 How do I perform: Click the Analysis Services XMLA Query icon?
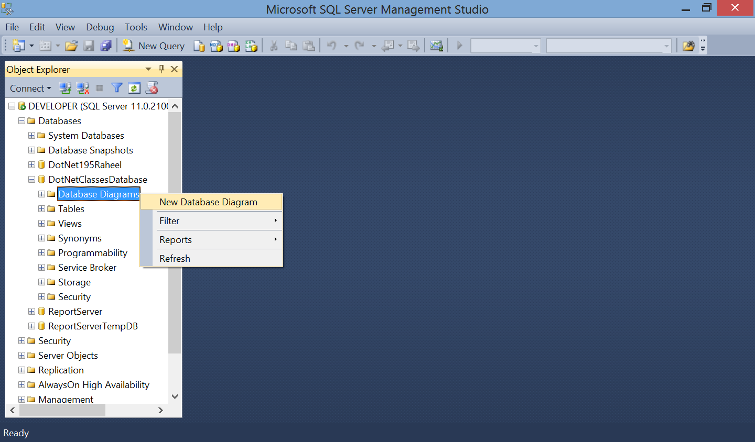(251, 46)
